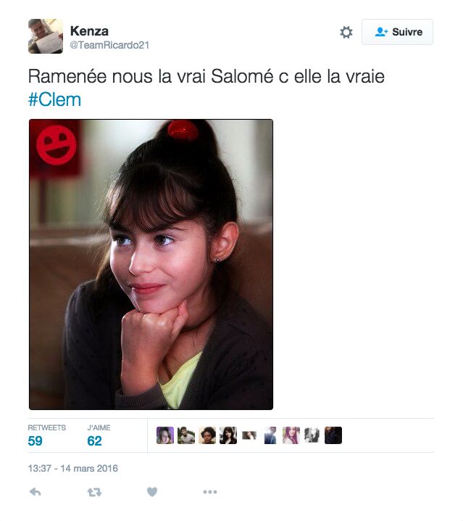Open the #Clem hashtag
The height and width of the screenshot is (521, 463).
click(55, 99)
